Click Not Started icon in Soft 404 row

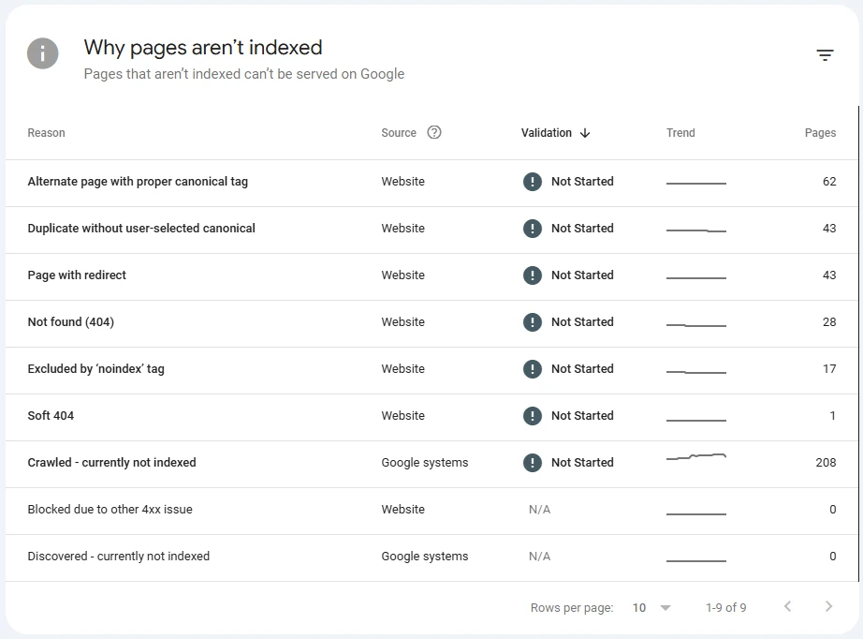(533, 415)
